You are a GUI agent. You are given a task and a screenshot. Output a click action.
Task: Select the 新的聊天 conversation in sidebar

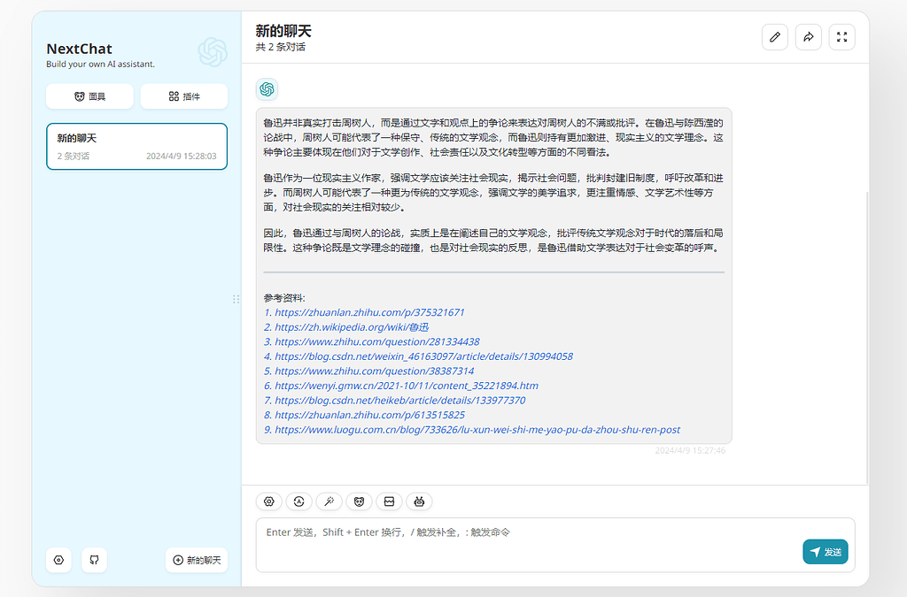[x=136, y=146]
